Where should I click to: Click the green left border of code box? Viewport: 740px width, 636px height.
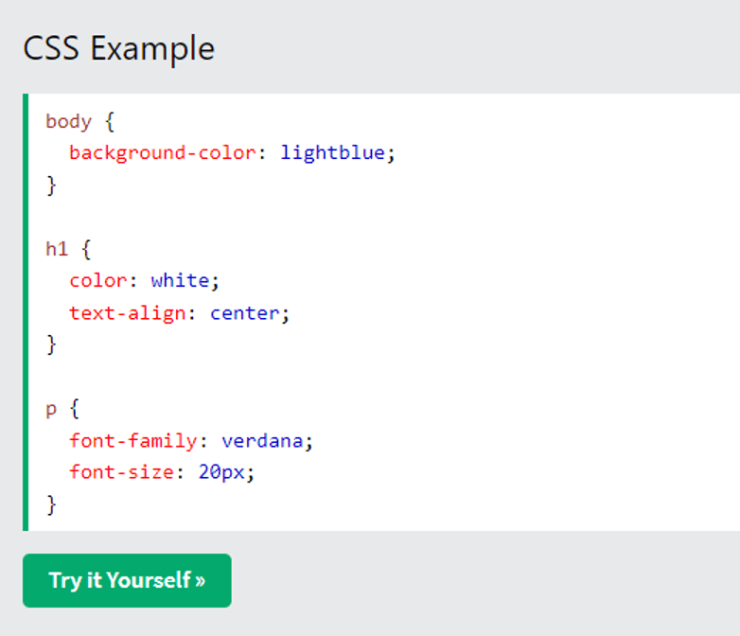click(x=26, y=312)
